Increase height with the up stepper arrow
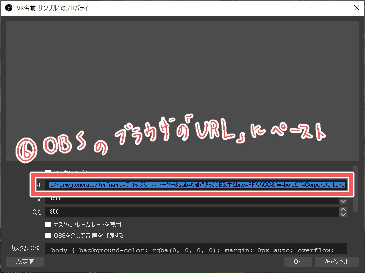This screenshot has height=273, width=365. point(343,209)
